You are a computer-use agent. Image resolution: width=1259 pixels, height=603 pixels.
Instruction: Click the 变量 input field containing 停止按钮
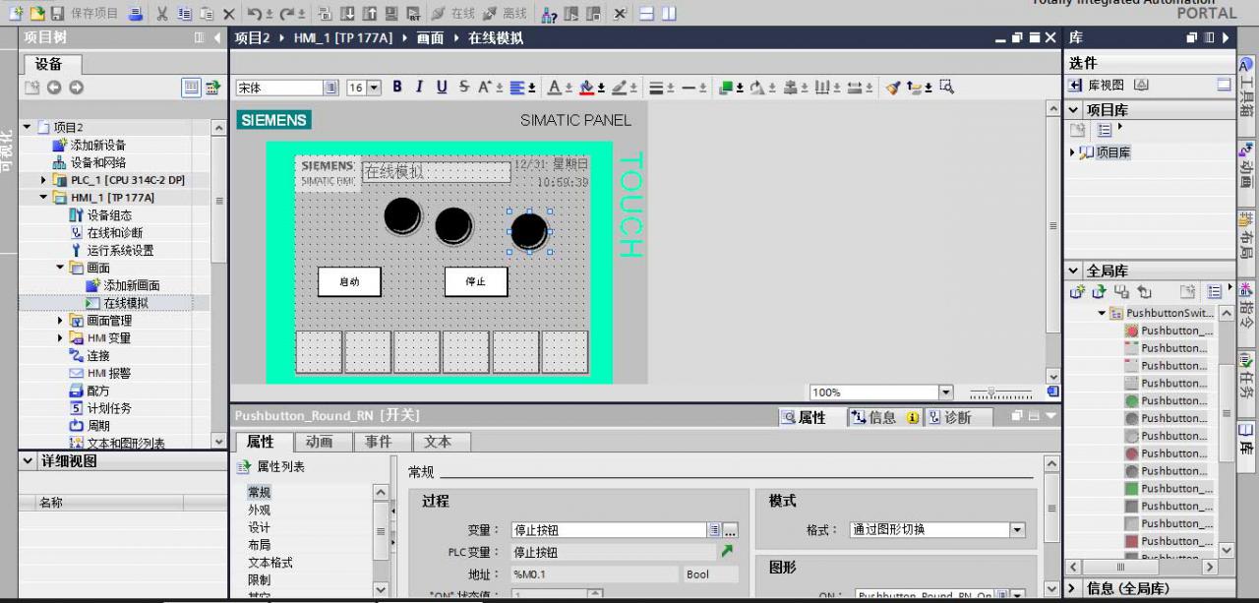(609, 530)
